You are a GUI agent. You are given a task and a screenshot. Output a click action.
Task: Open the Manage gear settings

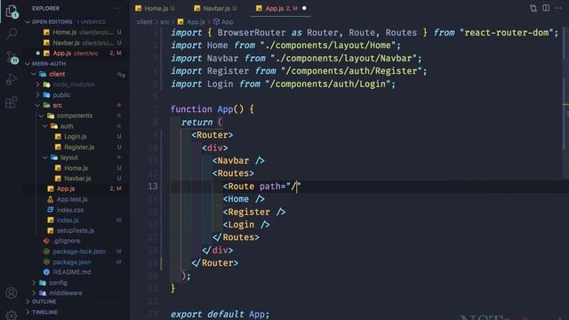[x=12, y=315]
